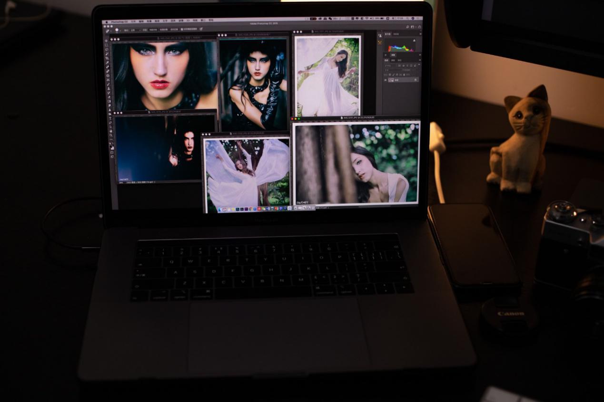Switch to the Histogram tab
604x402 pixels.
388,34
